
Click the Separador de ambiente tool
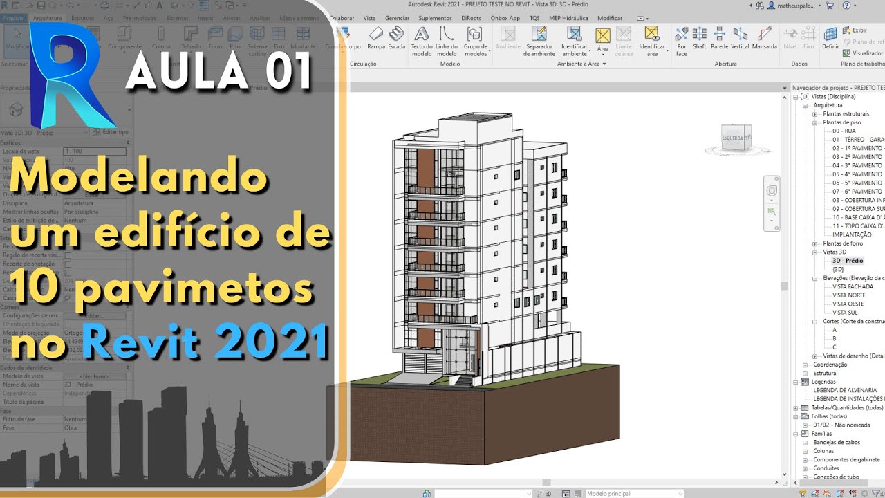539,41
